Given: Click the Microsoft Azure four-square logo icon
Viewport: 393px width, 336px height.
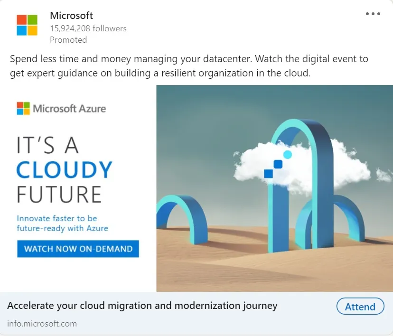Looking at the screenshot, I should tap(23, 108).
